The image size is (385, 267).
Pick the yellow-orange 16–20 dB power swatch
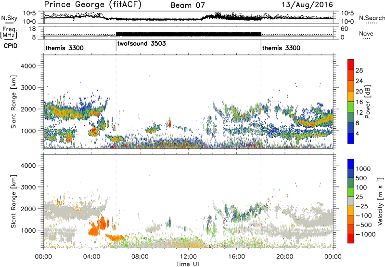coord(351,96)
